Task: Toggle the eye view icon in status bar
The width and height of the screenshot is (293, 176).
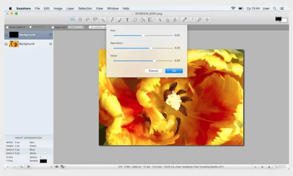Action: pyautogui.click(x=56, y=167)
